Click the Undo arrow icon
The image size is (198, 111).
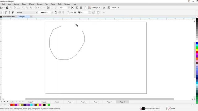tap(36, 8)
